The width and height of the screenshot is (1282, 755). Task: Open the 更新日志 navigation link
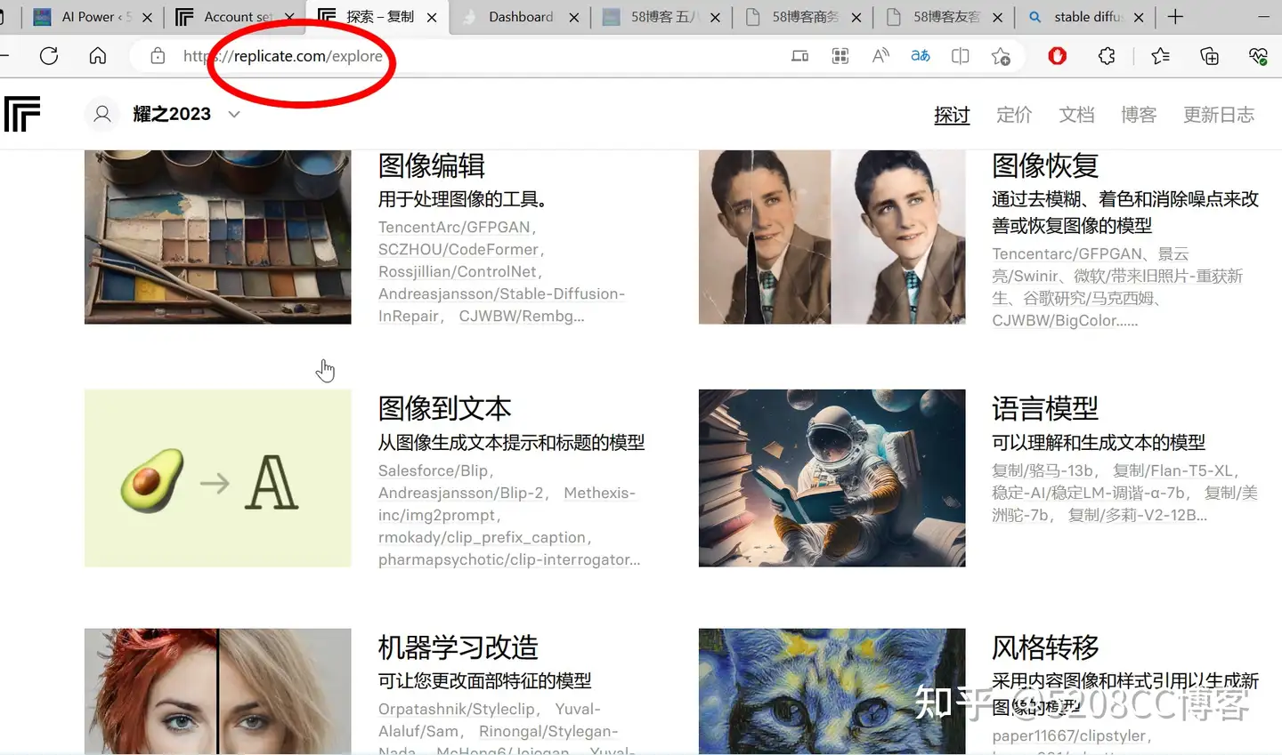point(1219,115)
